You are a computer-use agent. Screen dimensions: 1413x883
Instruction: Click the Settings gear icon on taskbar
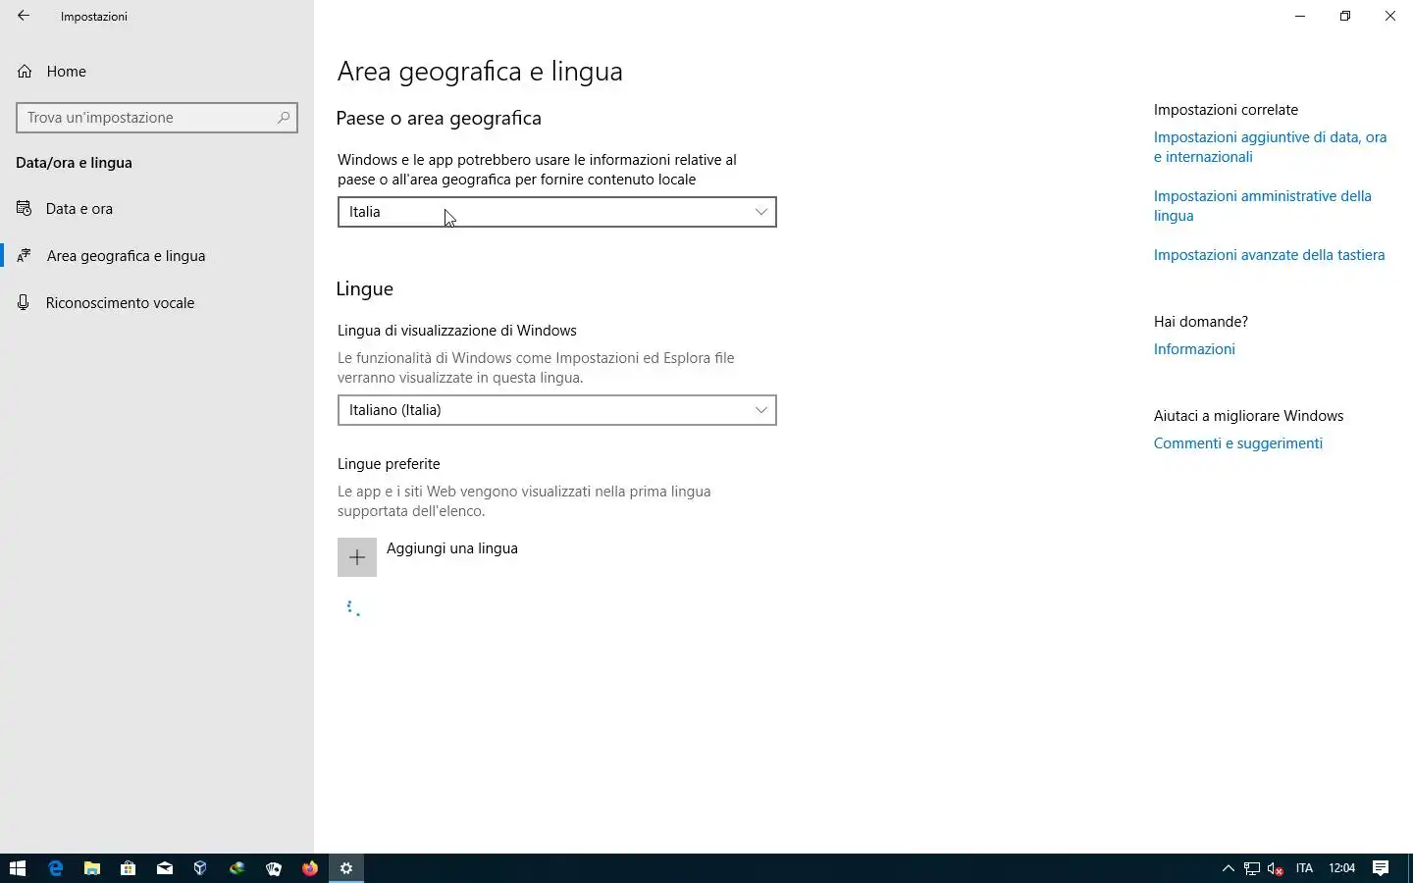pyautogui.click(x=345, y=868)
